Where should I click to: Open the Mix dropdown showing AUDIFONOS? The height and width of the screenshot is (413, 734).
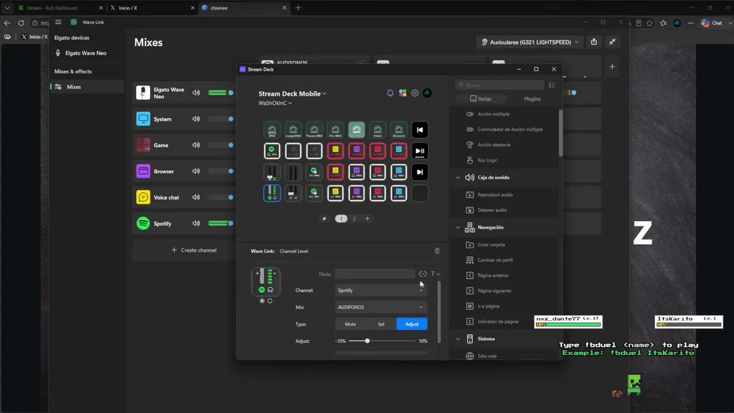tap(381, 307)
